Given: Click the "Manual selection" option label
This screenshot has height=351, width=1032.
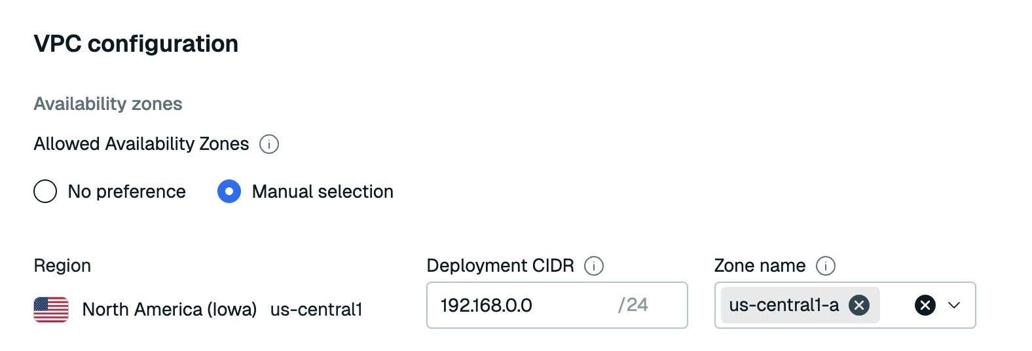Looking at the screenshot, I should pyautogui.click(x=323, y=192).
